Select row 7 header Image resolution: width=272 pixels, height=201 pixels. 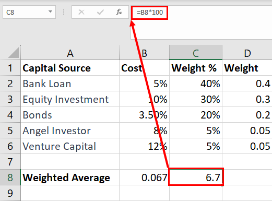[x=10, y=162]
